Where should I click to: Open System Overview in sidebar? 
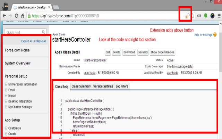pyautogui.click(x=18, y=63)
